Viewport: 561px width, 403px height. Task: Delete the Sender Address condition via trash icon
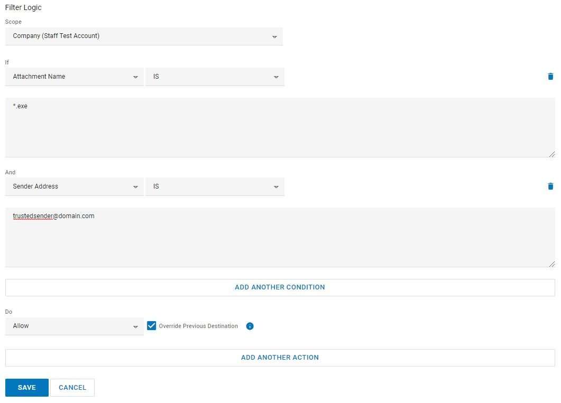[550, 186]
